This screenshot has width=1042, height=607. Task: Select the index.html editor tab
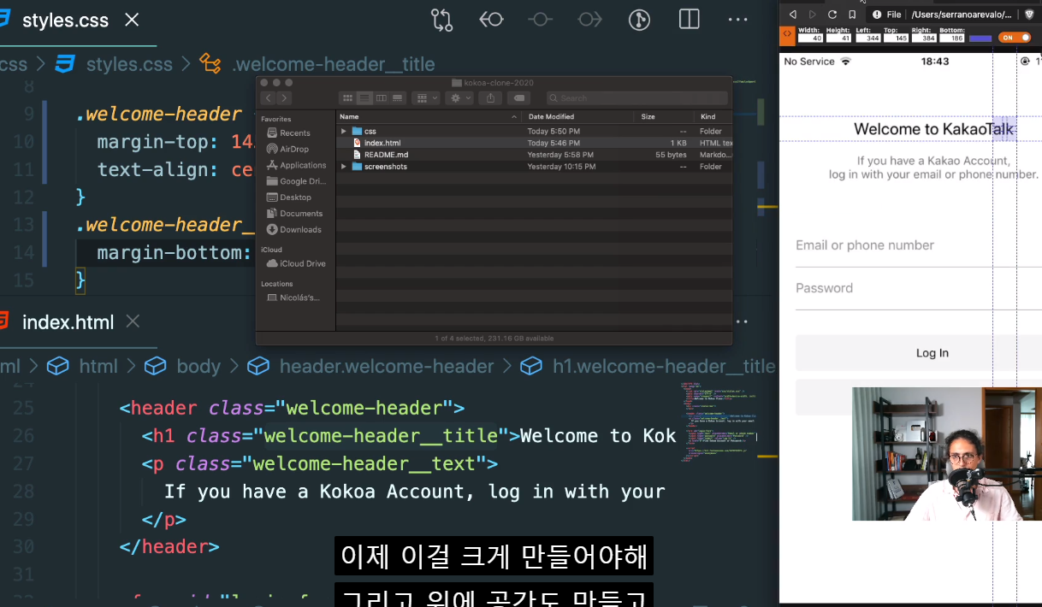click(x=68, y=322)
